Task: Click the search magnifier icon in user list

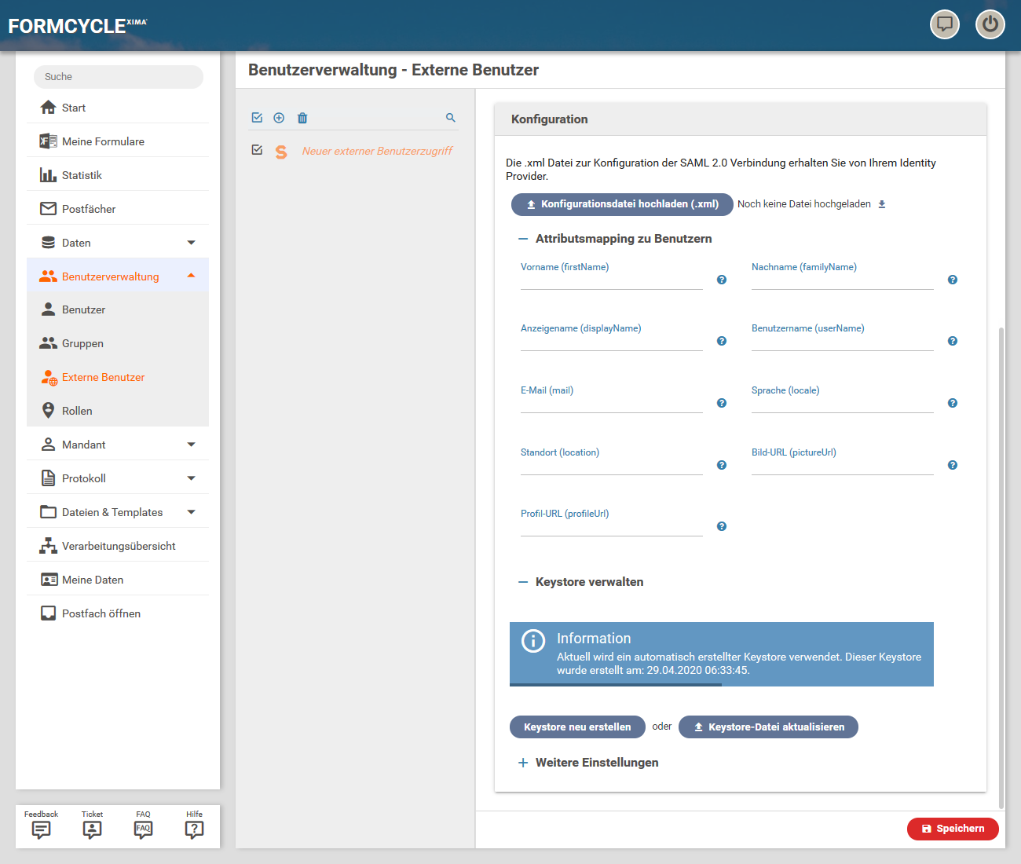Action: click(x=451, y=118)
